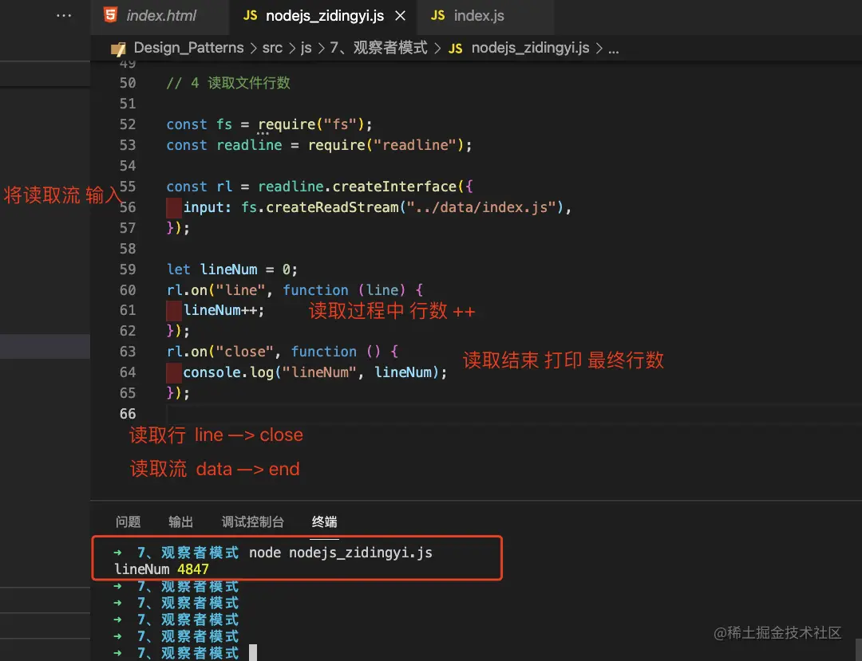The image size is (862, 661).
Task: Open the sidebar more actions ellipsis
Action: [x=64, y=16]
